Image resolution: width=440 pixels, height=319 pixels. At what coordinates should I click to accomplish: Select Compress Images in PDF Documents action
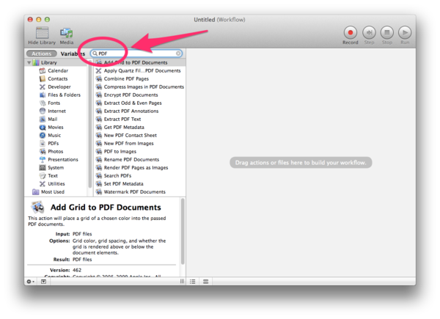click(x=139, y=87)
